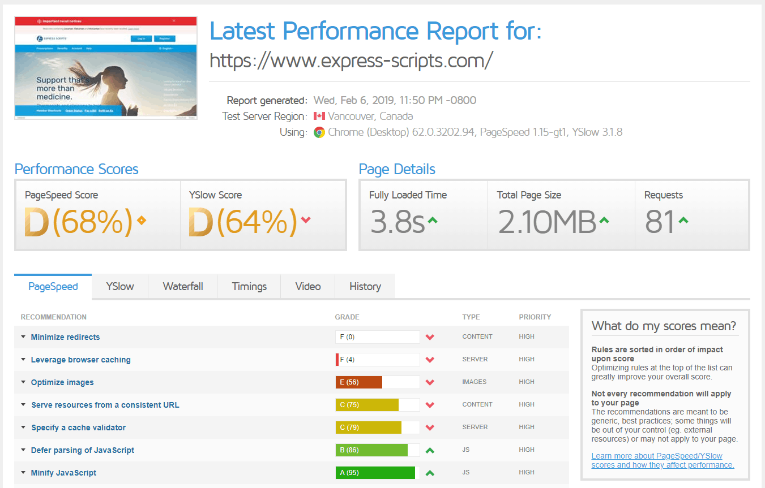Switch to the YSlow tab
This screenshot has height=488, width=765.
pyautogui.click(x=120, y=286)
